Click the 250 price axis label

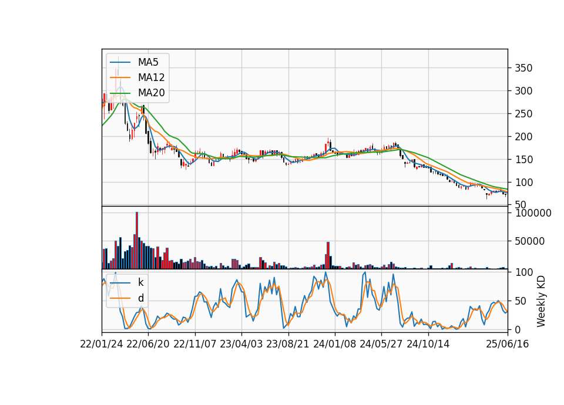[x=523, y=114]
